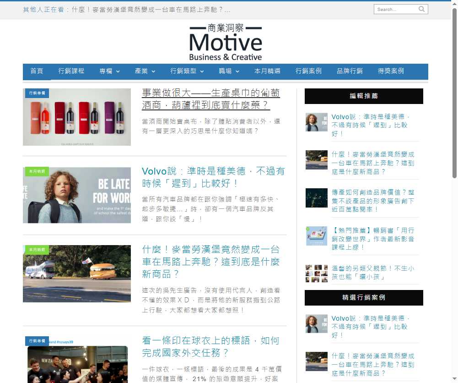Open the 產業 dropdown
This screenshot has height=383, width=458.
pos(145,71)
